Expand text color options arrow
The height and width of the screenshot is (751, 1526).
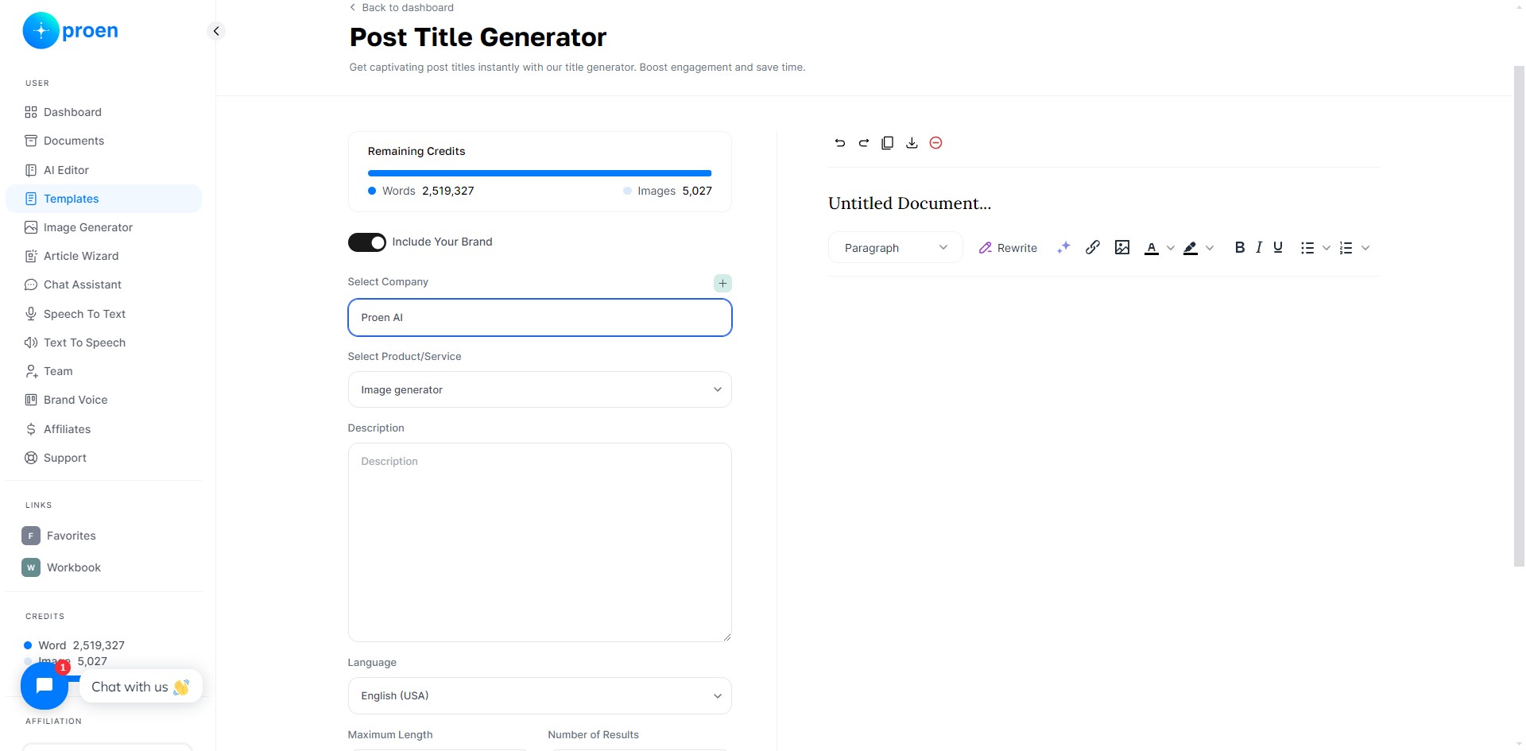(1170, 248)
